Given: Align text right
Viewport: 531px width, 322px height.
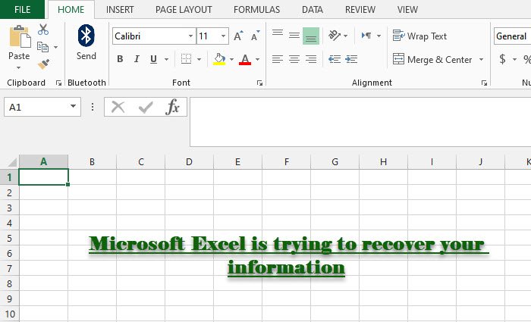Looking at the screenshot, I should point(311,59).
